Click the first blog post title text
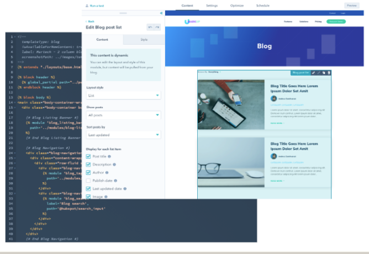 tap(294, 89)
